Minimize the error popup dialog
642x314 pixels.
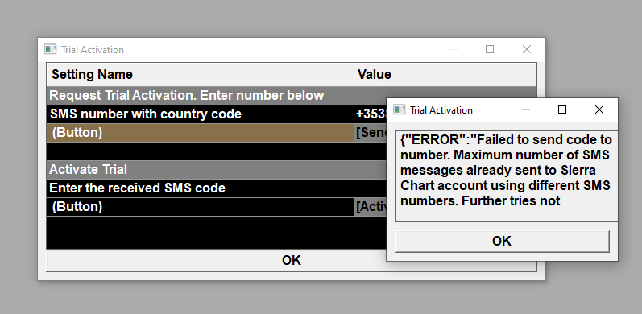[x=526, y=109]
